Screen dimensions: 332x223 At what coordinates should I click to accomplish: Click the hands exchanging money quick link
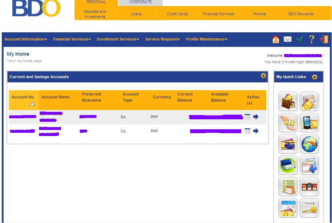288,123
